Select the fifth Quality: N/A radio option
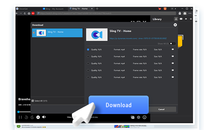 pyautogui.click(x=88, y=77)
